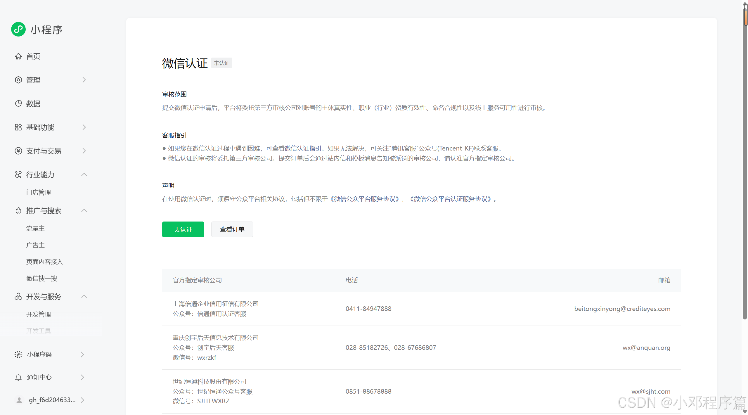Click the mini program code icon beside 小程序码
Viewport: 748px width, 415px height.
coord(18,354)
